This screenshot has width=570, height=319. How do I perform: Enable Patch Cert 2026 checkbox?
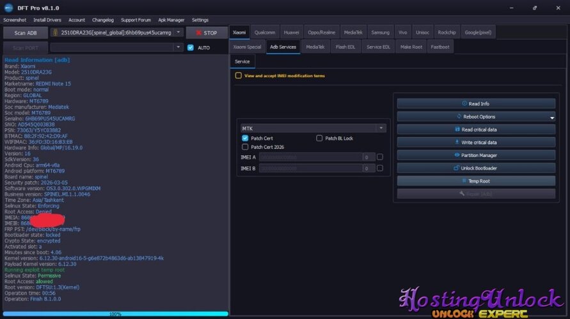point(245,147)
